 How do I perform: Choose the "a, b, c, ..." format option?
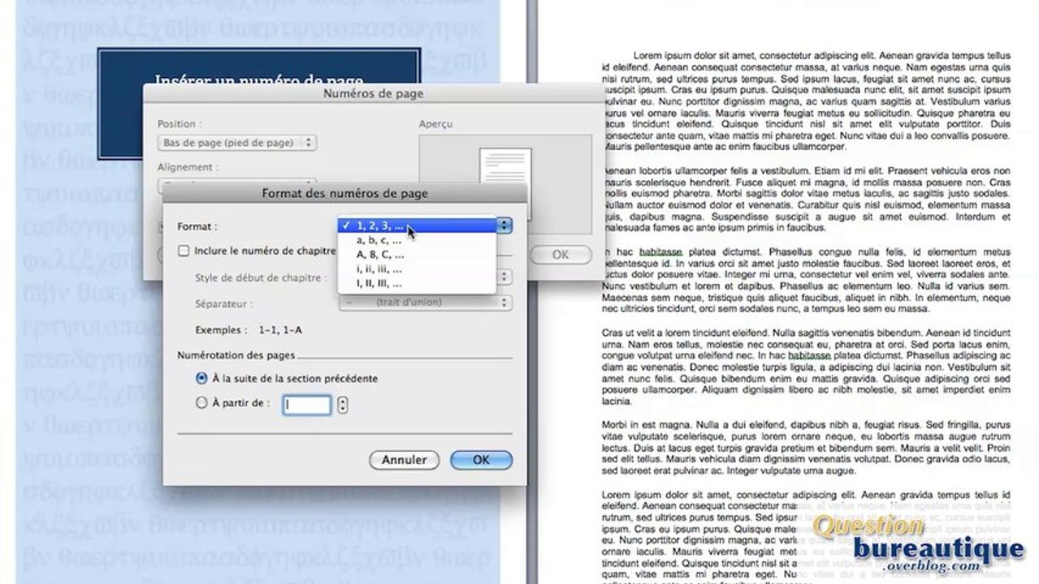coord(417,240)
